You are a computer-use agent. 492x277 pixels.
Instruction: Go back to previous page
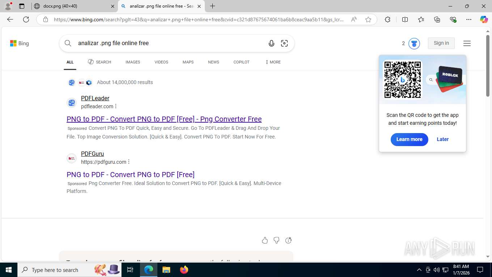point(10,19)
